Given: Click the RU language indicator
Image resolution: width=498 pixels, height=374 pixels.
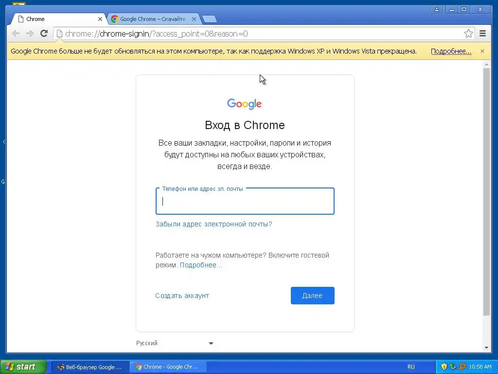Looking at the screenshot, I should point(411,367).
